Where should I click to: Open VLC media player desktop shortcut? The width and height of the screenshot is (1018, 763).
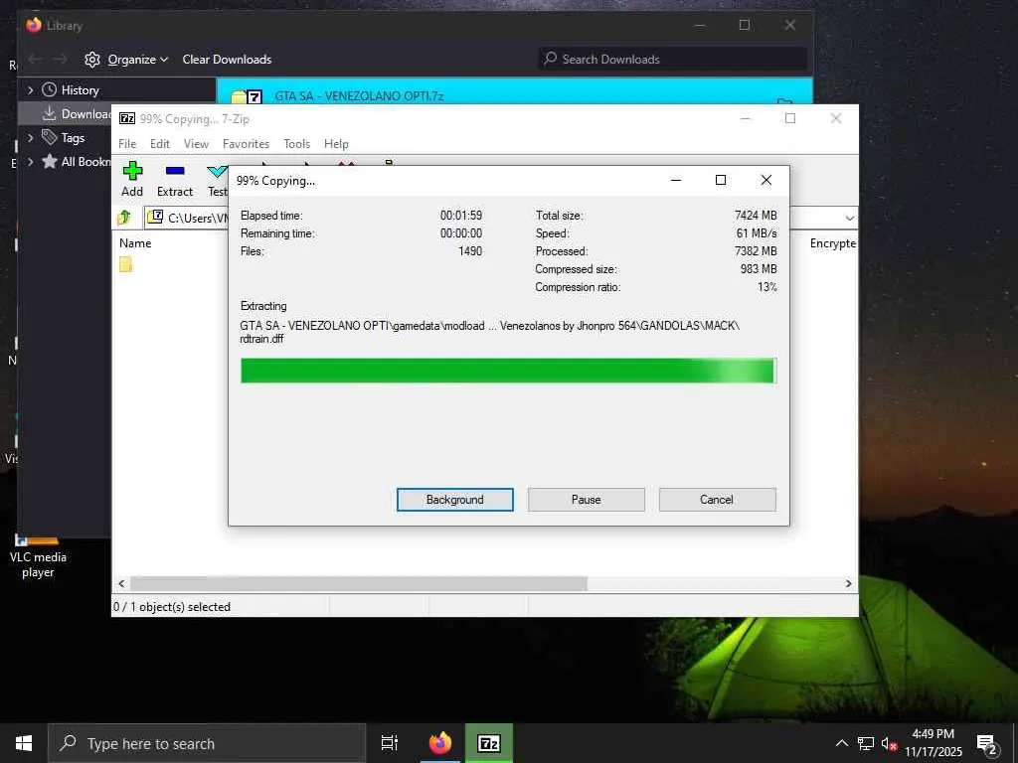tap(38, 556)
